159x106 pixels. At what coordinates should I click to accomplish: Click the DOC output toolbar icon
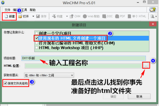point(104,16)
